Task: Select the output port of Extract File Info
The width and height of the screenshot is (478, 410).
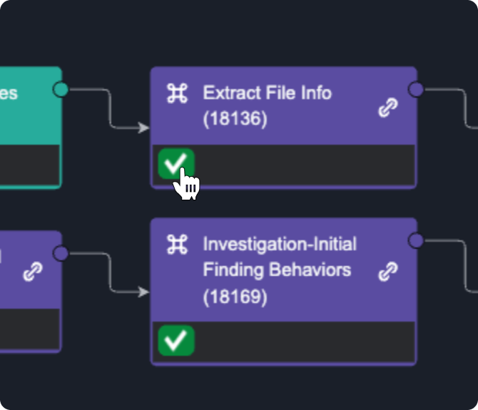Action: click(416, 89)
